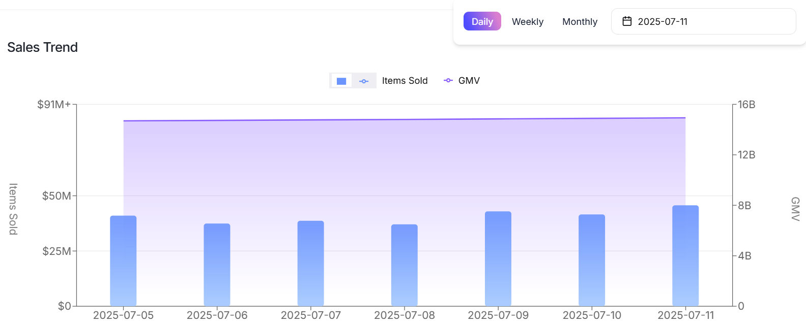The height and width of the screenshot is (326, 806).
Task: Click the 2025-07-05 x-axis label
Action: [123, 315]
